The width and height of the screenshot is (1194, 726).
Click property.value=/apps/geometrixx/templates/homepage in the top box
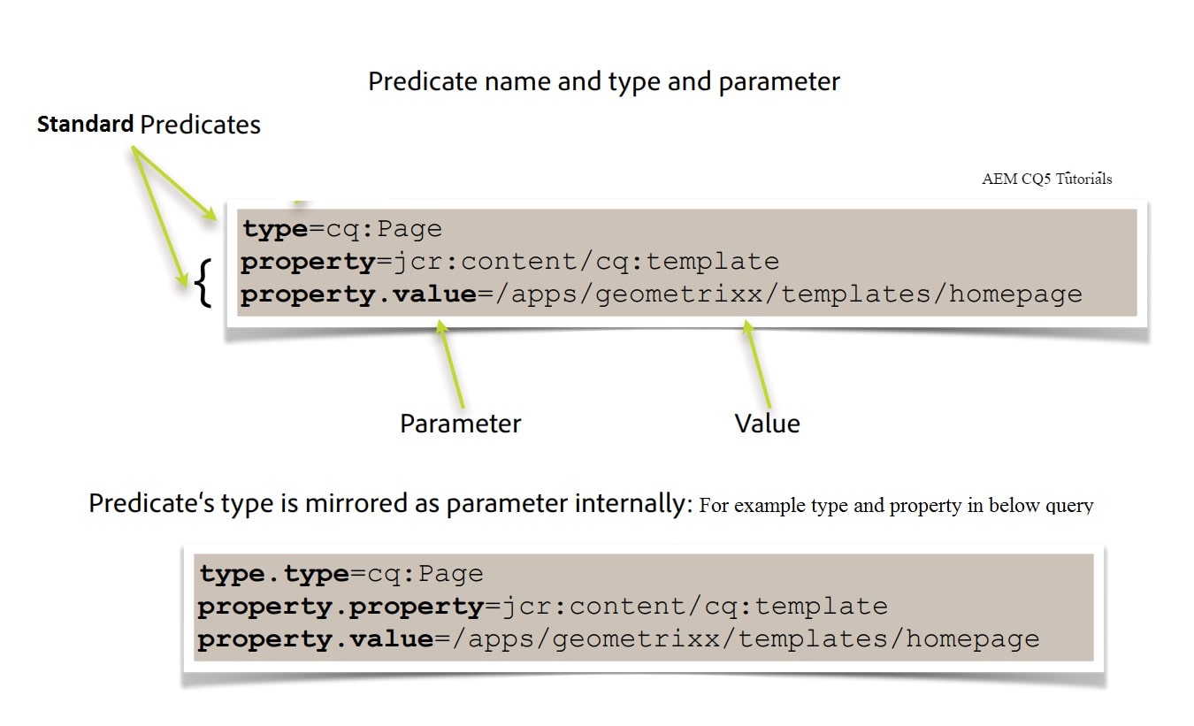click(x=660, y=293)
